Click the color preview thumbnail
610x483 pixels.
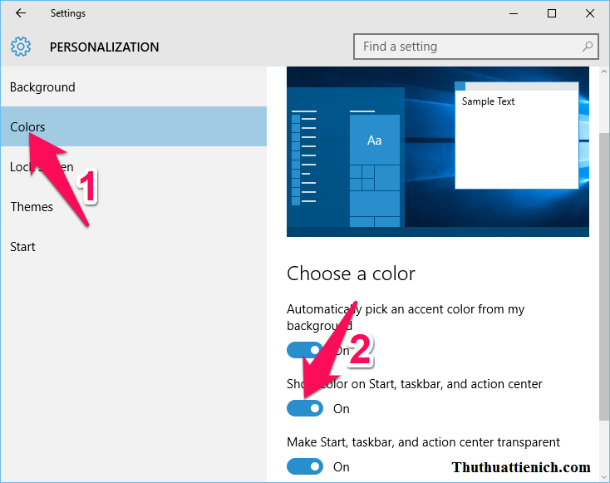click(438, 151)
